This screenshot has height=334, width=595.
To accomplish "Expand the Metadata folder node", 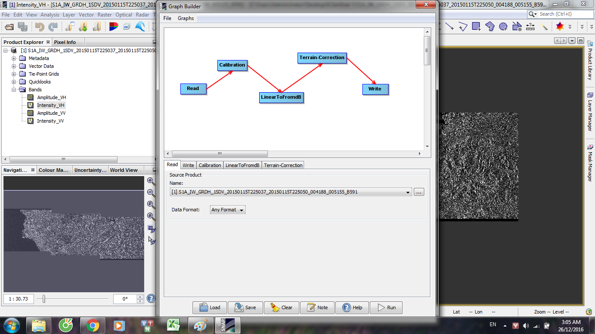I will [14, 58].
